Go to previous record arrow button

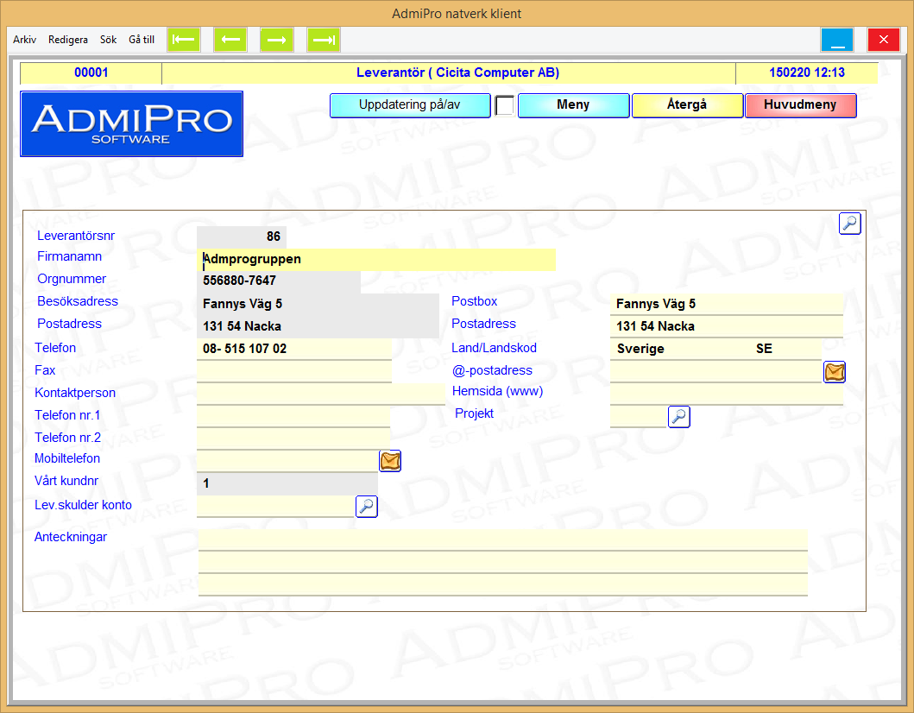(230, 40)
